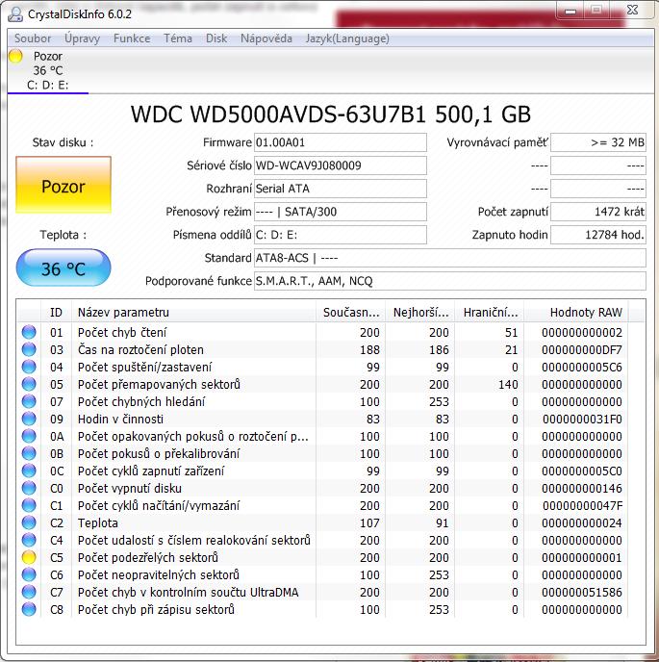Image resolution: width=659 pixels, height=662 pixels.
Task: Click the Název parametru column header
Action: 193,313
